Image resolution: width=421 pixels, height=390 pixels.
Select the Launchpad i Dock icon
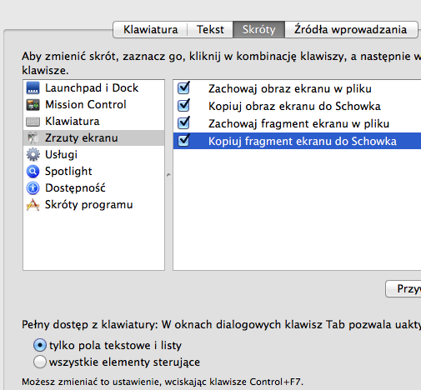tap(33, 88)
